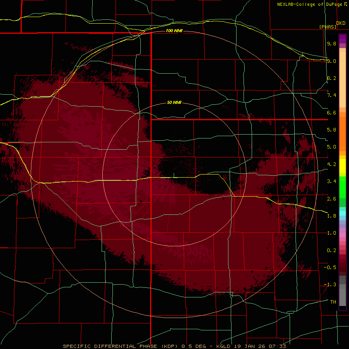Click the 4.2 legend value
This screenshot has height=349, width=349.
coord(332,164)
